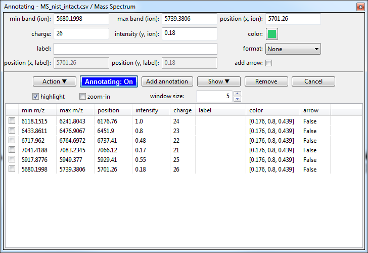Sort table by intensity column header

(147, 110)
